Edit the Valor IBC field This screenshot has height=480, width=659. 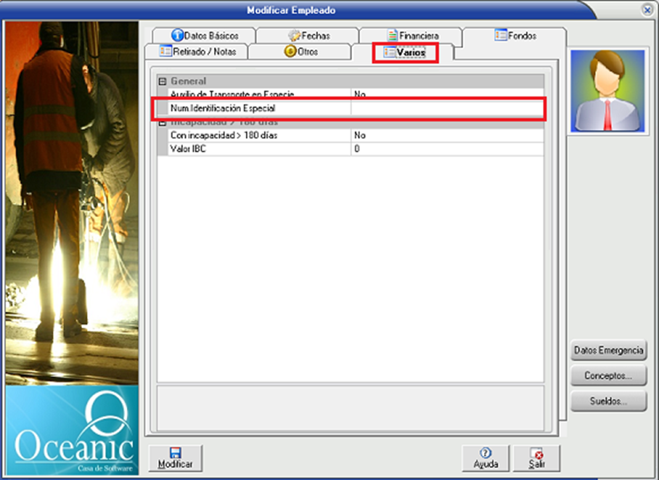pyautogui.click(x=446, y=149)
